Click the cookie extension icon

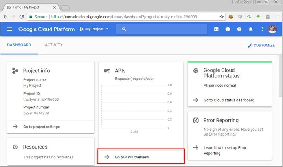coord(231,17)
